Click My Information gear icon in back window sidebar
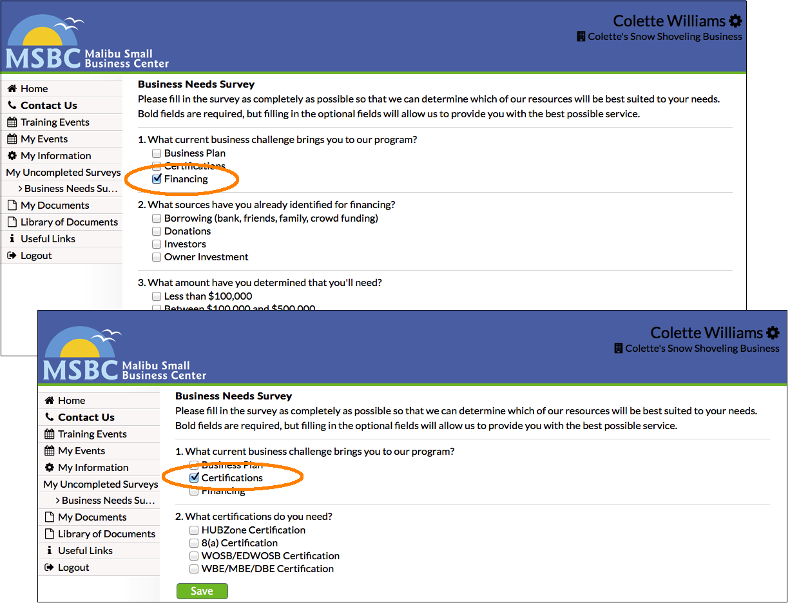This screenshot has width=790, height=605. pyautogui.click(x=12, y=156)
